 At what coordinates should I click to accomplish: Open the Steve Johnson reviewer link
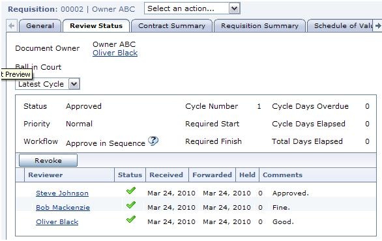(62, 193)
